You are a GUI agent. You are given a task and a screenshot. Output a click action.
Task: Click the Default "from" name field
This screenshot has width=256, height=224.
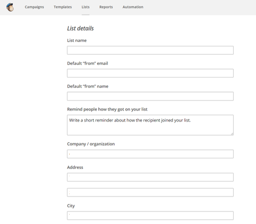pos(150,96)
